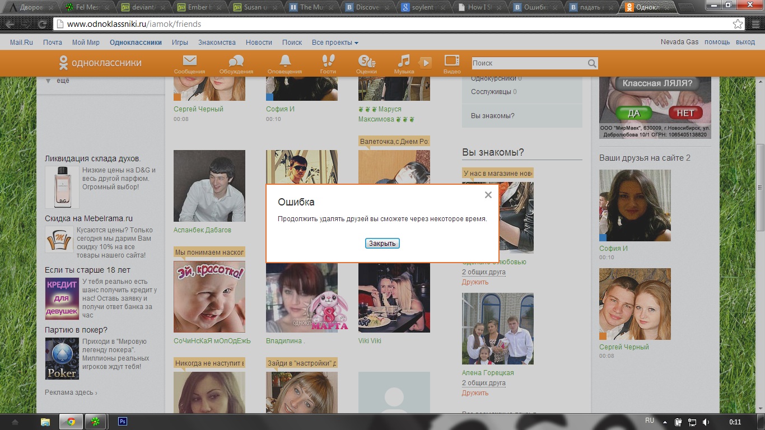The width and height of the screenshot is (765, 430).
Task: Click Алена Горецкая suggested friend name
Action: pos(488,373)
